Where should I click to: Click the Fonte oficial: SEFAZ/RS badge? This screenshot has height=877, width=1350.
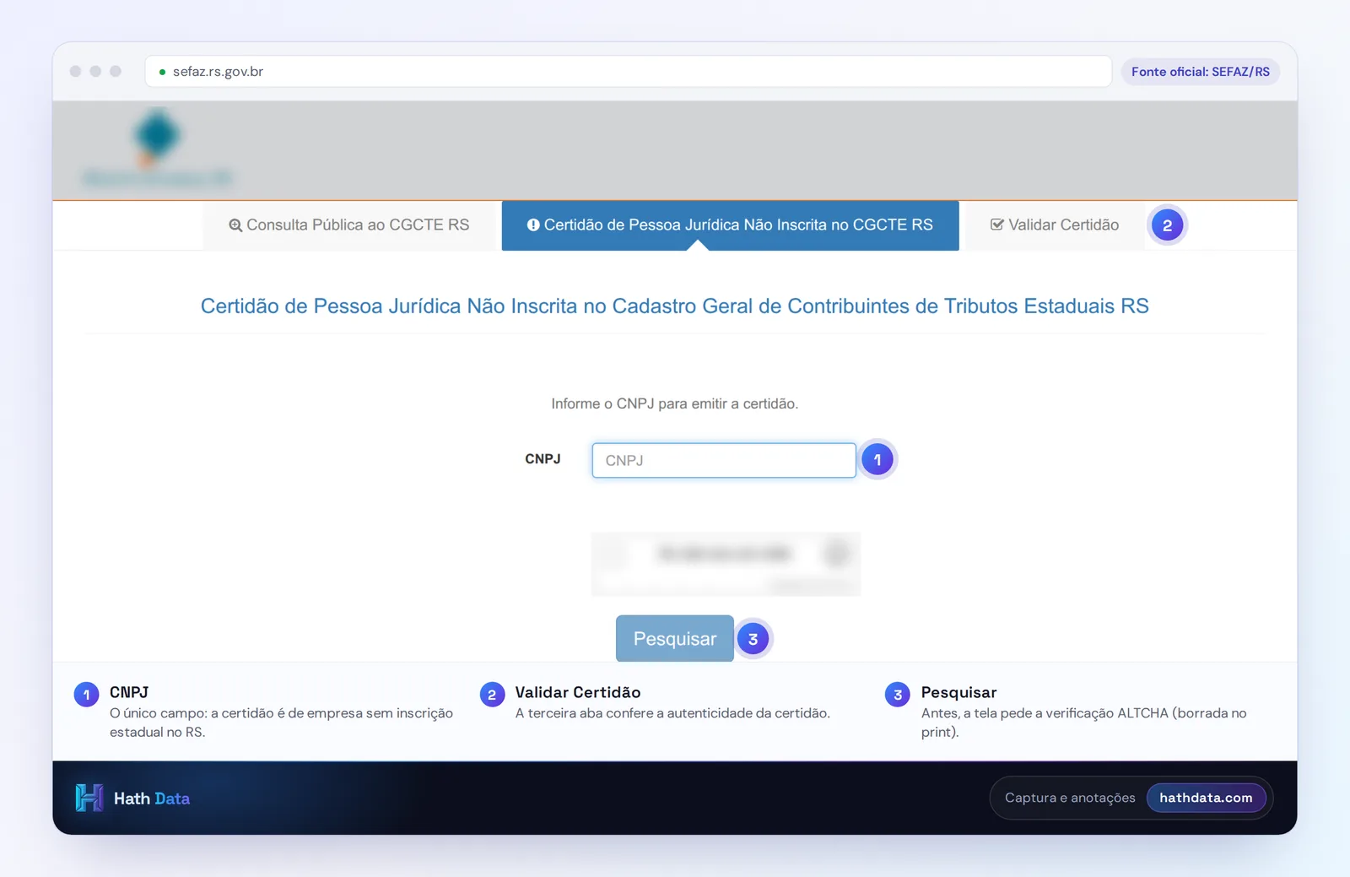click(1200, 72)
